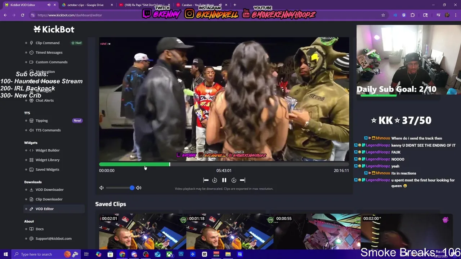Image resolution: width=461 pixels, height=259 pixels.
Task: Click the Clip Downloader icon
Action: pyautogui.click(x=31, y=199)
